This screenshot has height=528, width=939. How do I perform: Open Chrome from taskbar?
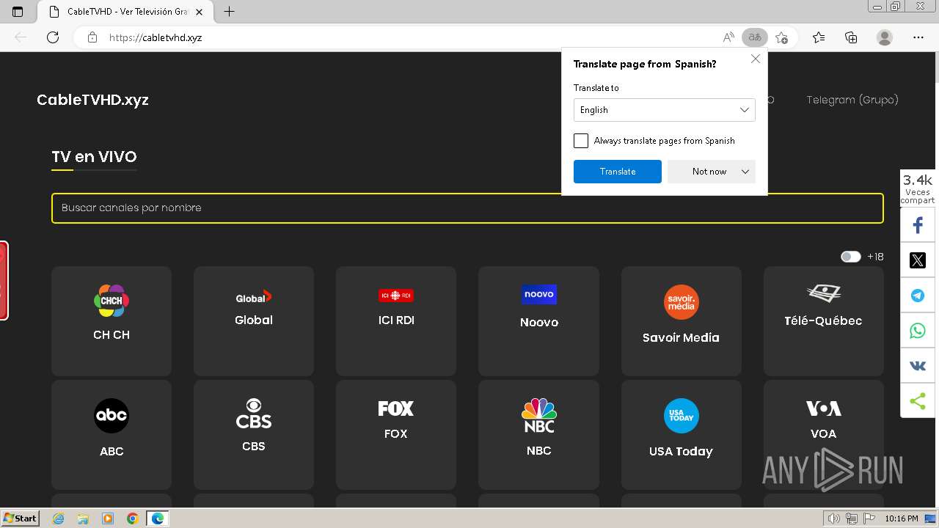coord(133,518)
